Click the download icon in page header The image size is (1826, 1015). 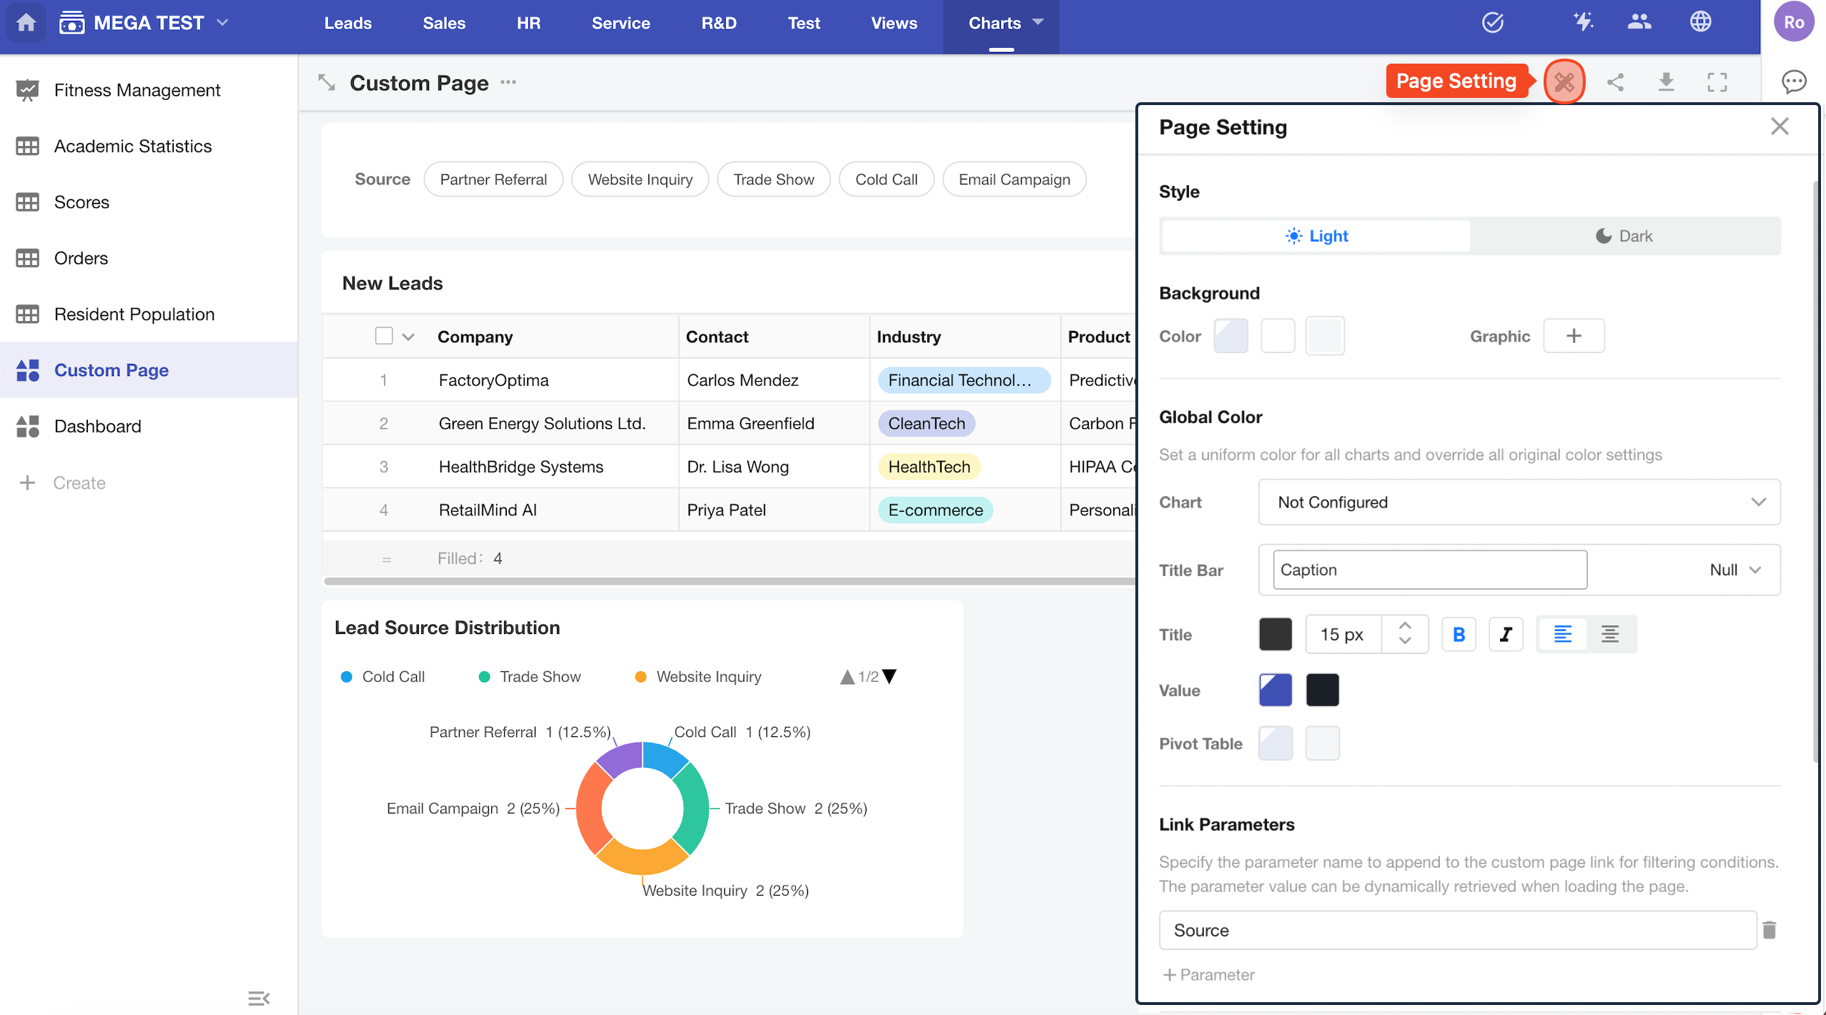tap(1666, 82)
